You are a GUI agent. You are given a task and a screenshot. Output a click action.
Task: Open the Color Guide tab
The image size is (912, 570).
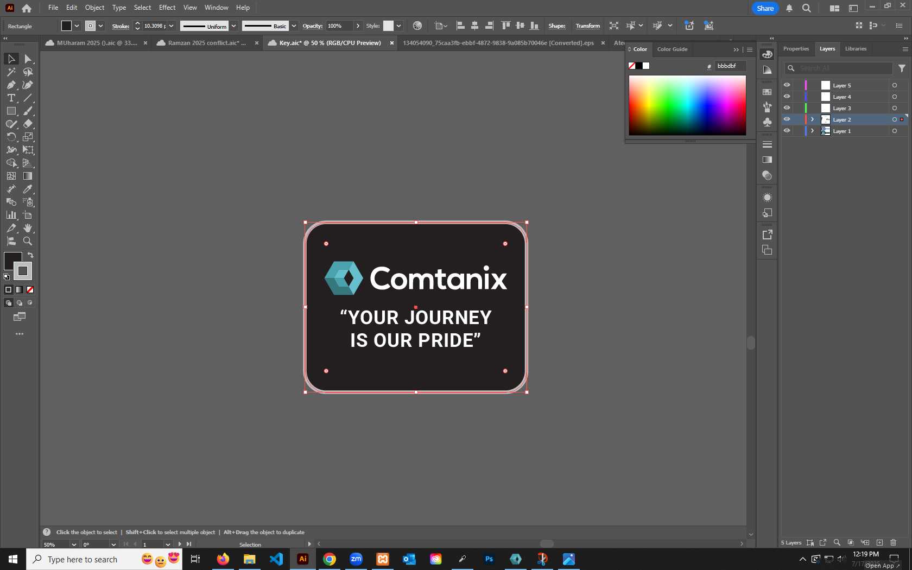coord(672,49)
